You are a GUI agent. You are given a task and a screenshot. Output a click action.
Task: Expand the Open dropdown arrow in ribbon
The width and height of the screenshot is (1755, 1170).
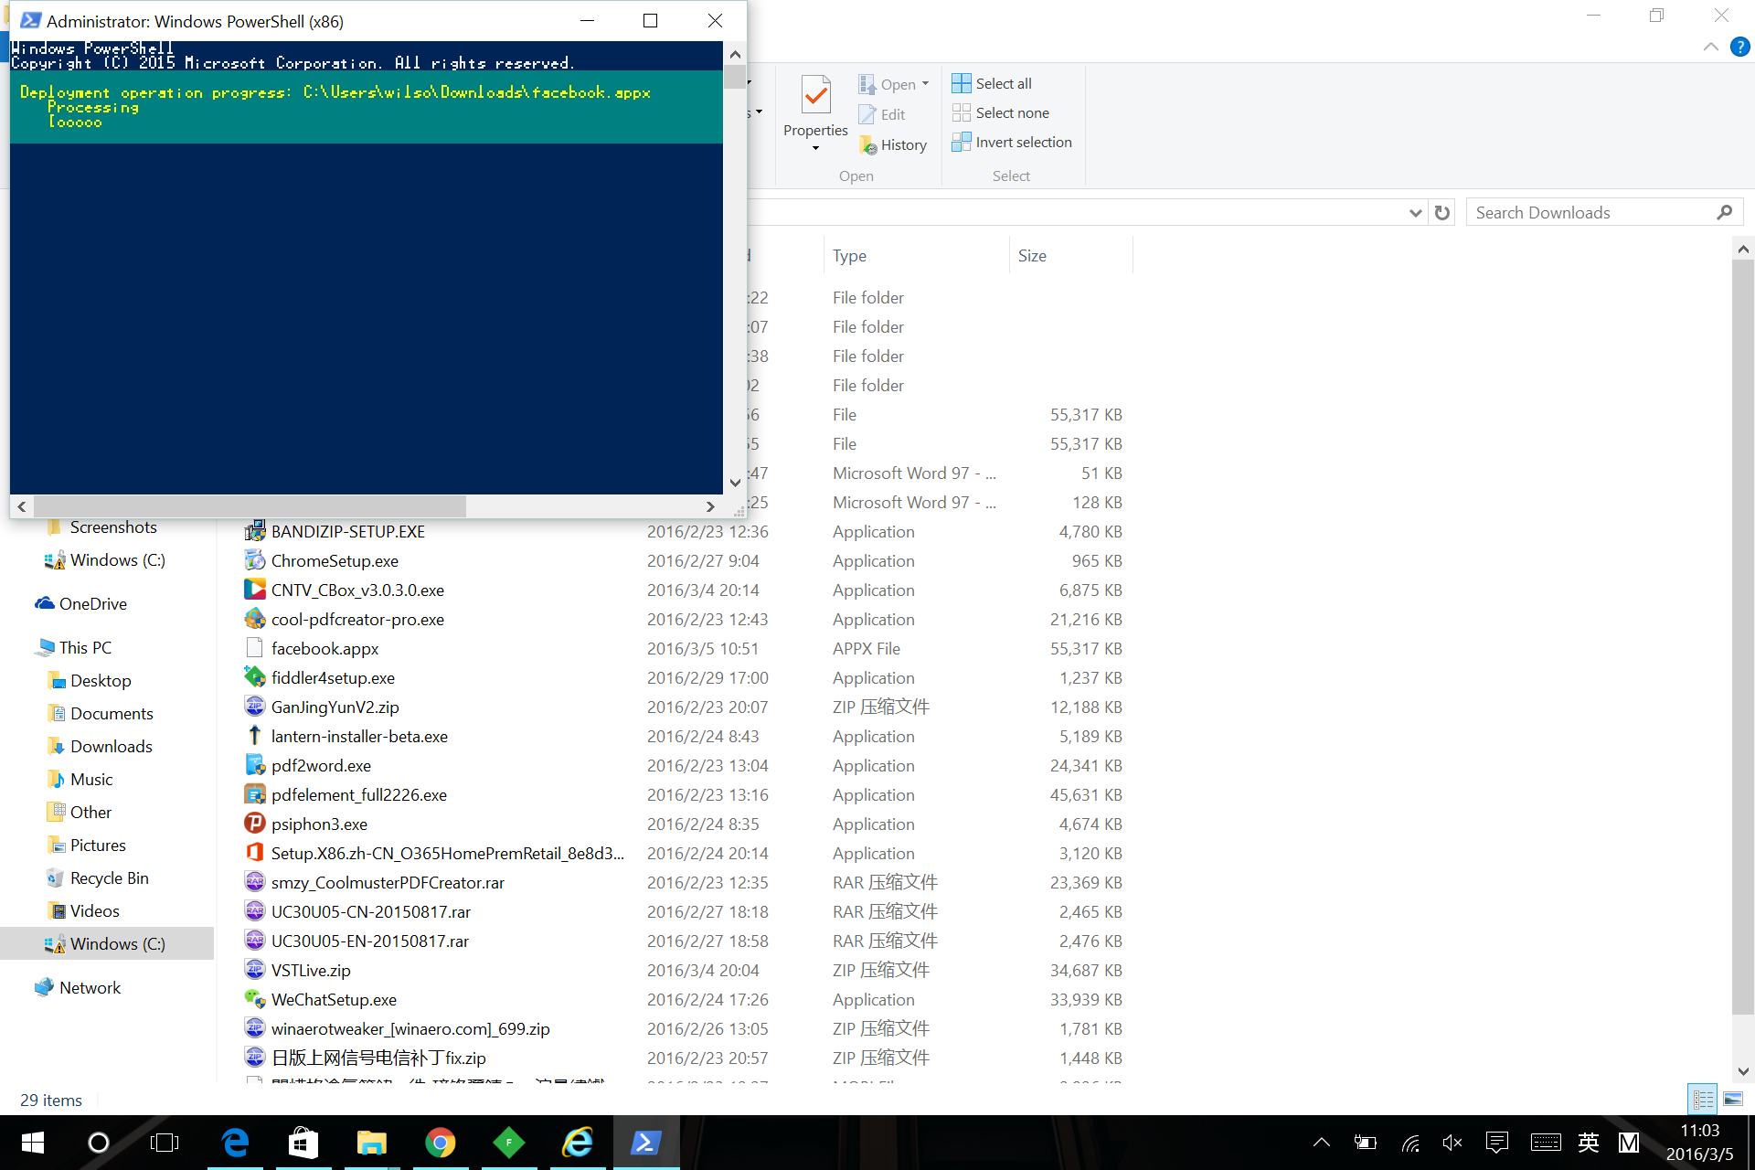(x=925, y=84)
